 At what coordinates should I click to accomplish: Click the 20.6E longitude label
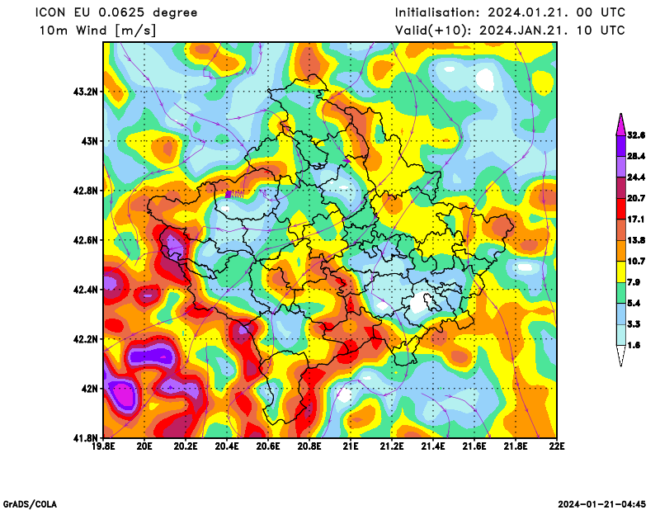click(x=269, y=446)
